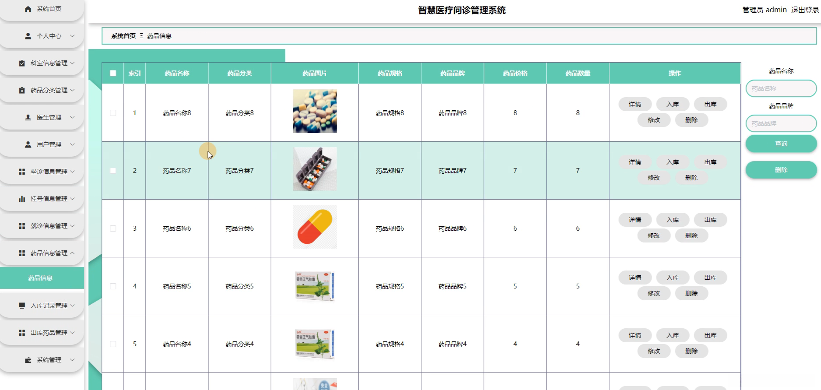Click the 药品价格 column header
Image resolution: width=821 pixels, height=390 pixels.
515,73
